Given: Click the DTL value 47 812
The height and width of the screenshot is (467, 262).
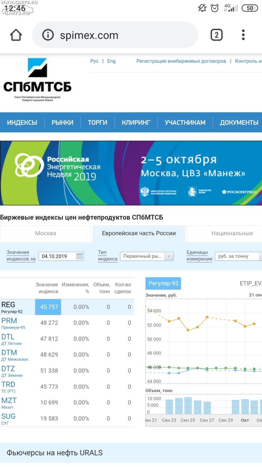Looking at the screenshot, I should coord(49,339).
